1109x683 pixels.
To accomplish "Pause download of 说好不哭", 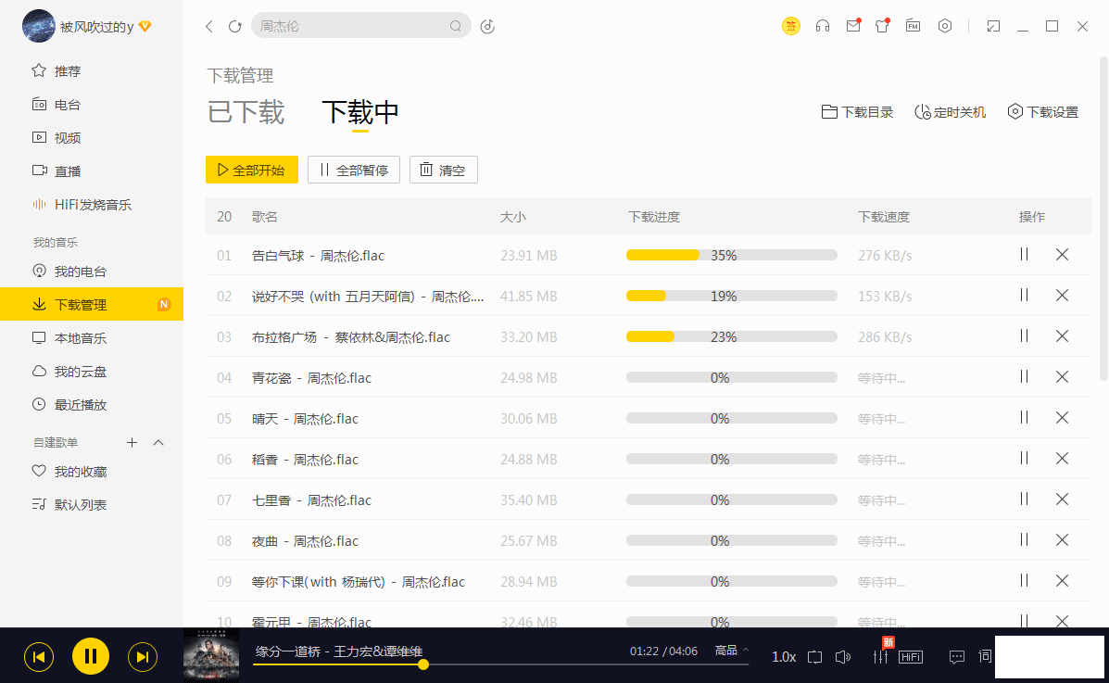I will pyautogui.click(x=1024, y=295).
